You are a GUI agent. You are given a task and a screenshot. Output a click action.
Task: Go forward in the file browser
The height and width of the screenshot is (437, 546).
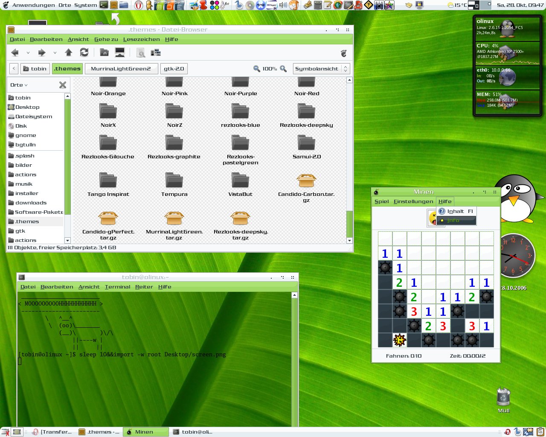pyautogui.click(x=42, y=52)
